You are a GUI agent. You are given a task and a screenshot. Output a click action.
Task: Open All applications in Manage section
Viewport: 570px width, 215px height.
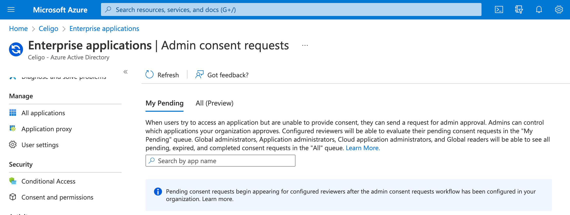(43, 113)
